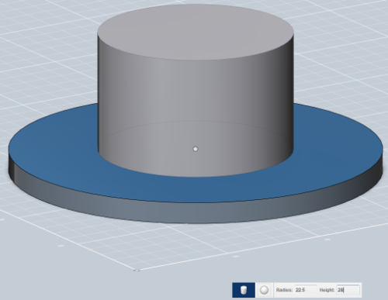Click the Height label text
388x300 pixels.
(x=327, y=290)
